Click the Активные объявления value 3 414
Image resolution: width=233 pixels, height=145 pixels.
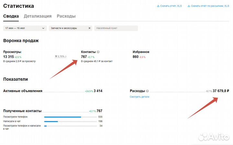click(x=98, y=91)
